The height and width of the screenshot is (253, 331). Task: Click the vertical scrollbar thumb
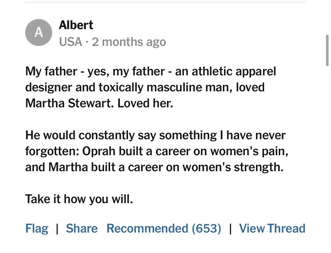point(327,51)
